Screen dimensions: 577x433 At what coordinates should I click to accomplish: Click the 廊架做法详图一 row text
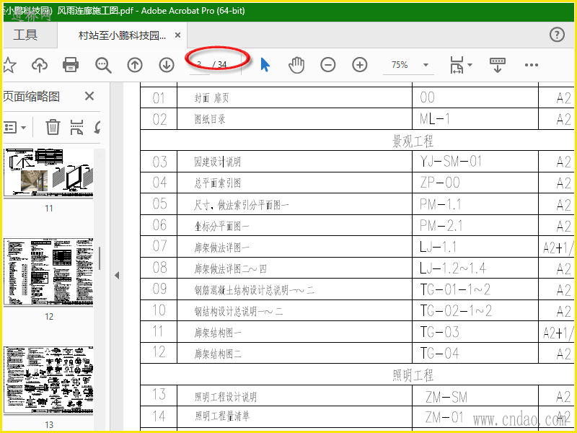click(221, 248)
